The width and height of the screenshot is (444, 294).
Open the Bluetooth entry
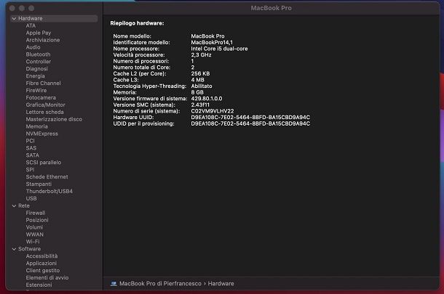39,54
